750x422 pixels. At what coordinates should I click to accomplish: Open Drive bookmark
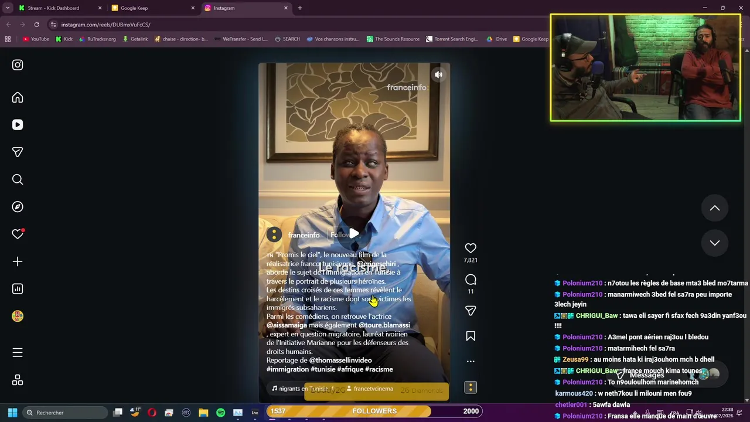click(x=497, y=39)
